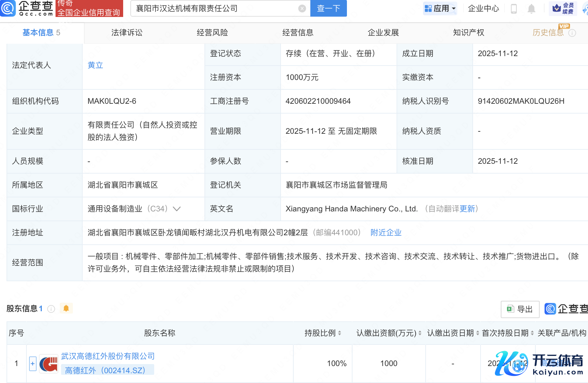Click the Qcc.com logo icon
The height and width of the screenshot is (383, 588).
pos(8,8)
